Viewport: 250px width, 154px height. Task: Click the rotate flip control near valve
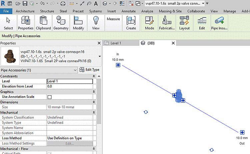point(146,112)
